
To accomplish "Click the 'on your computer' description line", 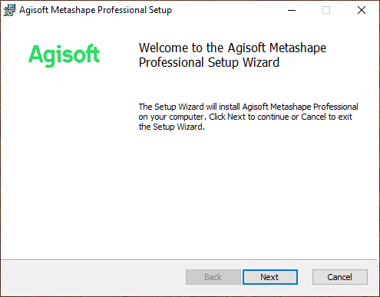I will pyautogui.click(x=246, y=117).
